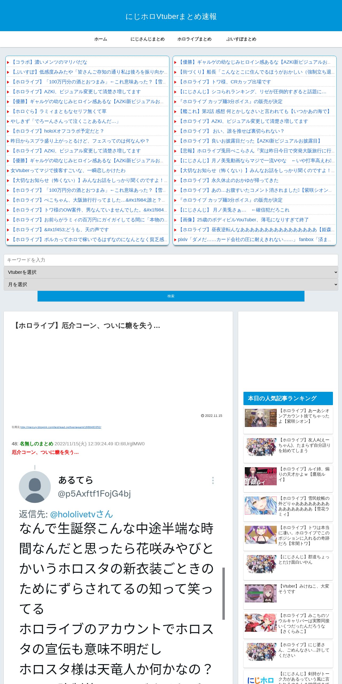Open link pixiv「ダメだ……カード会社の圧に

[x=255, y=239]
